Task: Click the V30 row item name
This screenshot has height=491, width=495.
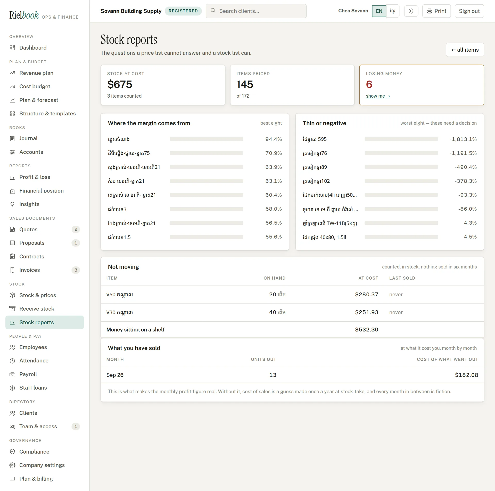Action: pyautogui.click(x=120, y=312)
